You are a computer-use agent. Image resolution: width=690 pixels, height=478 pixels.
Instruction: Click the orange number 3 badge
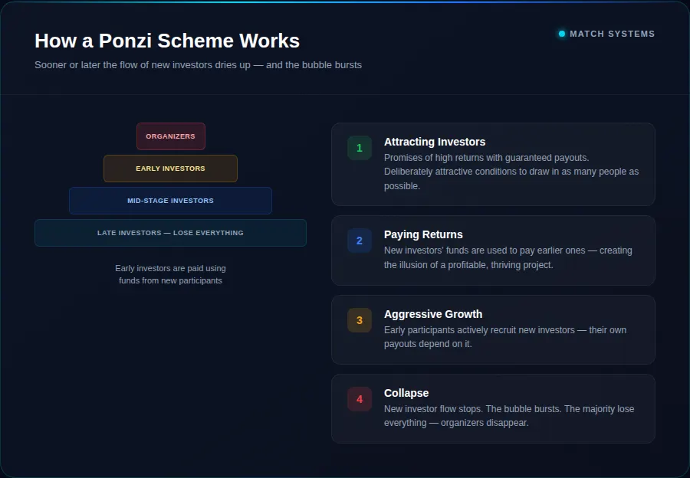(359, 320)
